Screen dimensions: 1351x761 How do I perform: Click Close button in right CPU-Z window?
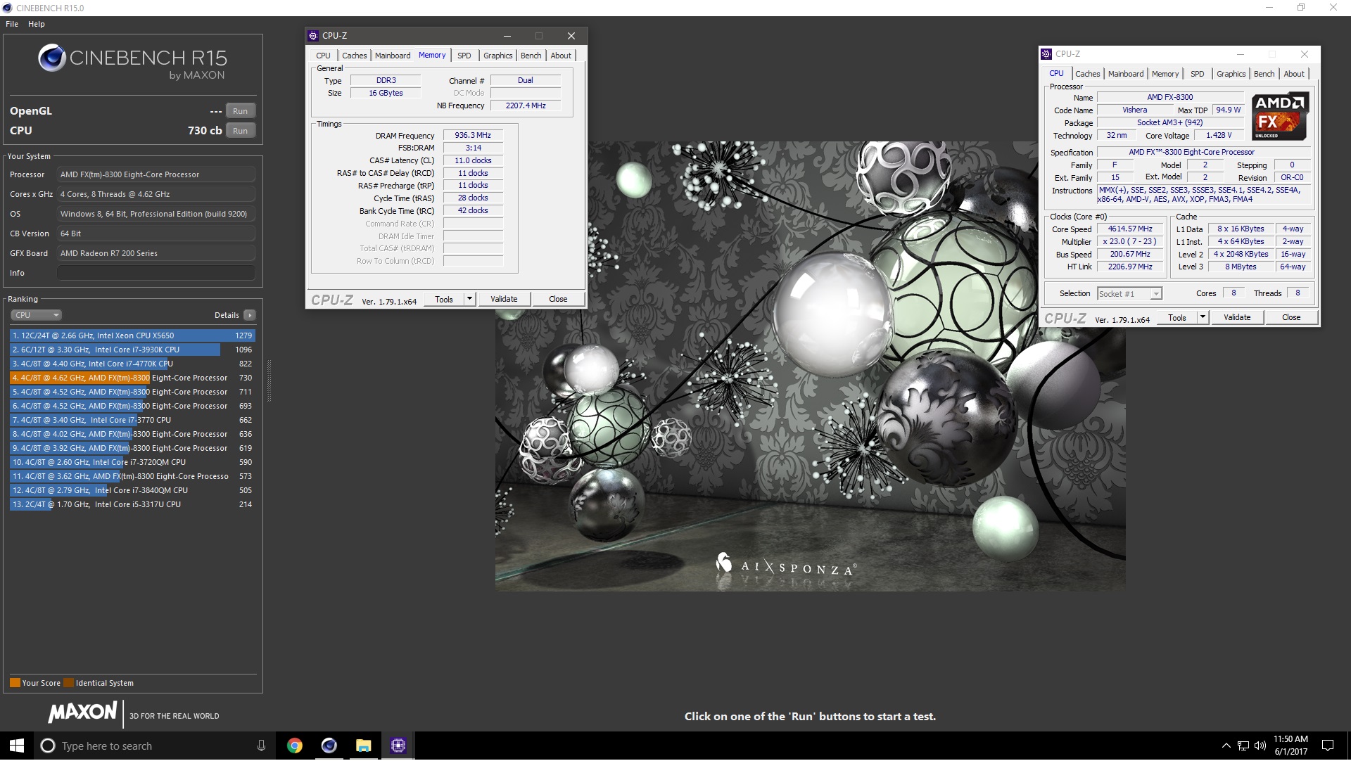[1291, 317]
